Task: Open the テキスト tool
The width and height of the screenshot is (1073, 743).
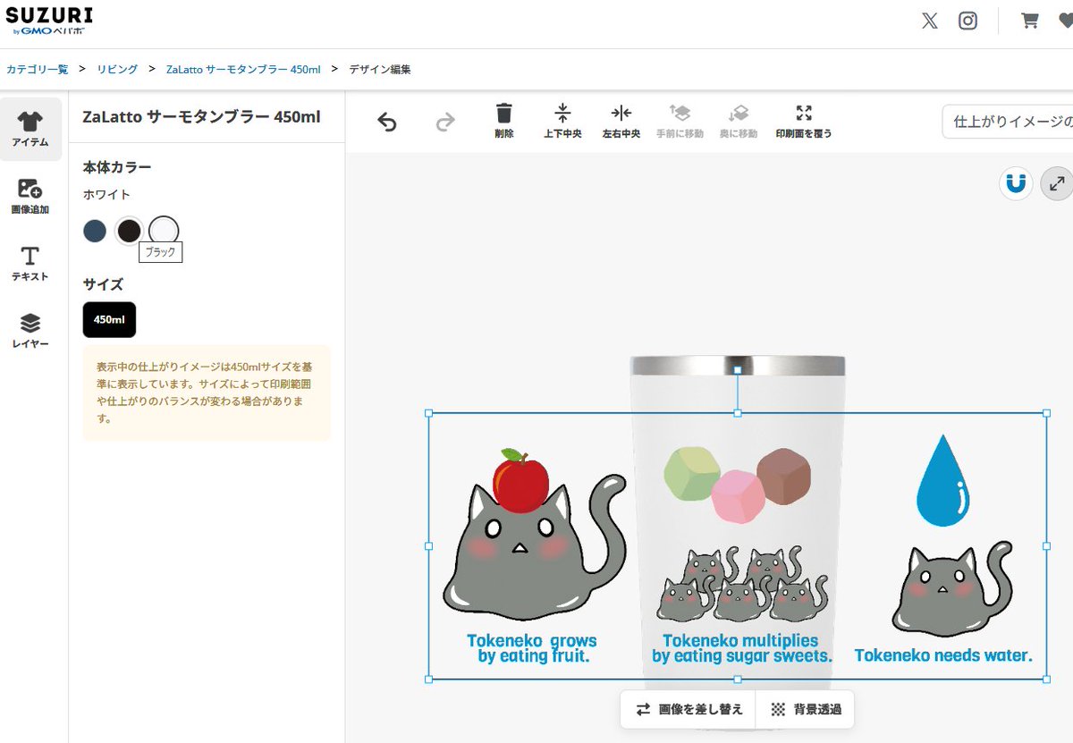Action: (30, 265)
